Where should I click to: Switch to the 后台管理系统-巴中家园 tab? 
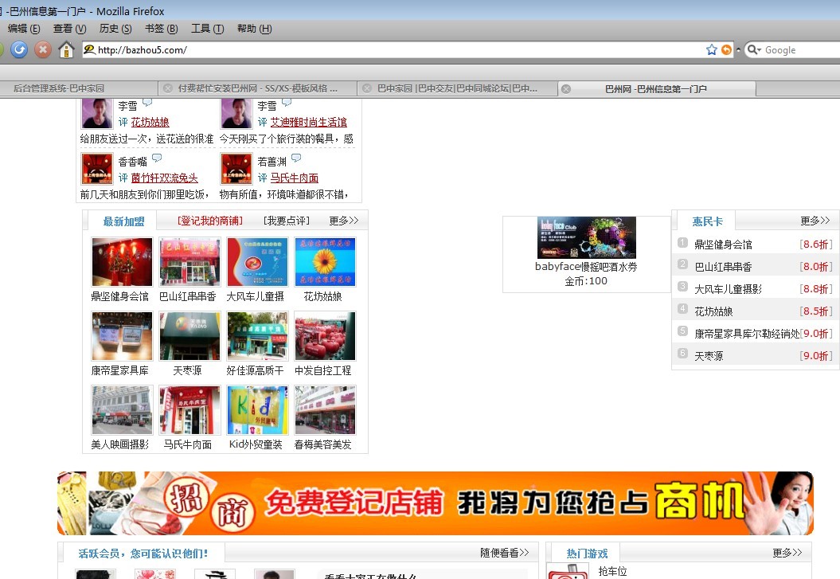point(78,88)
